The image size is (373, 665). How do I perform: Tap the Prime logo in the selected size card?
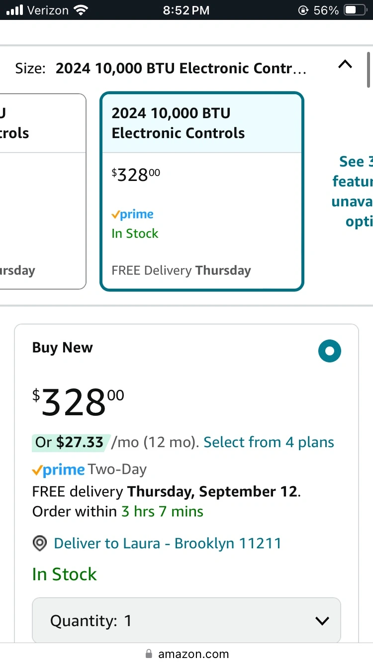(x=132, y=215)
